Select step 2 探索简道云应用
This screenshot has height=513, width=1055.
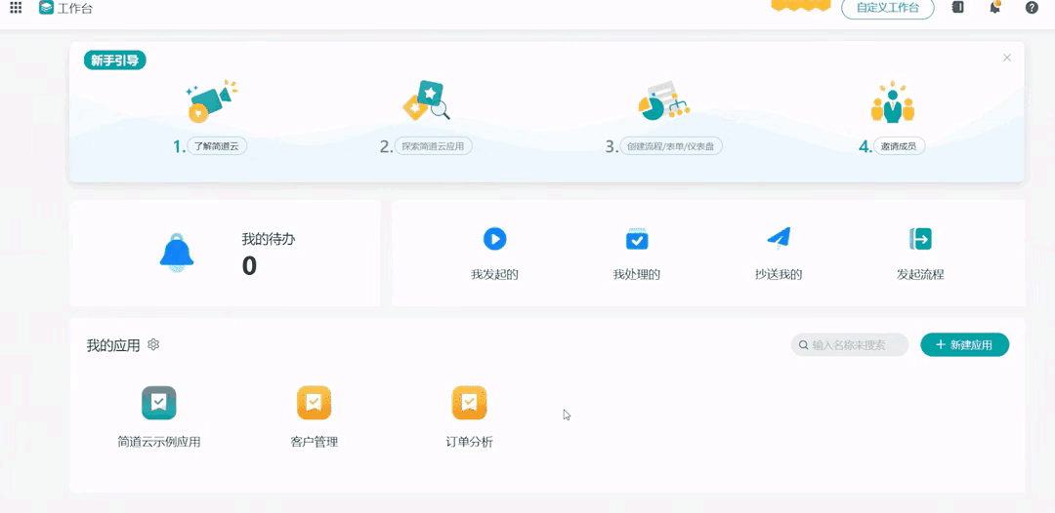click(435, 147)
